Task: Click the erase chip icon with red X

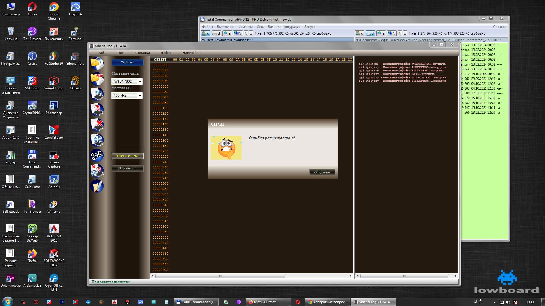Action: (97, 125)
